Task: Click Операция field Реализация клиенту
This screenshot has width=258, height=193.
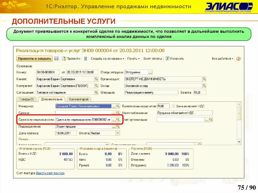Action: click(x=151, y=92)
